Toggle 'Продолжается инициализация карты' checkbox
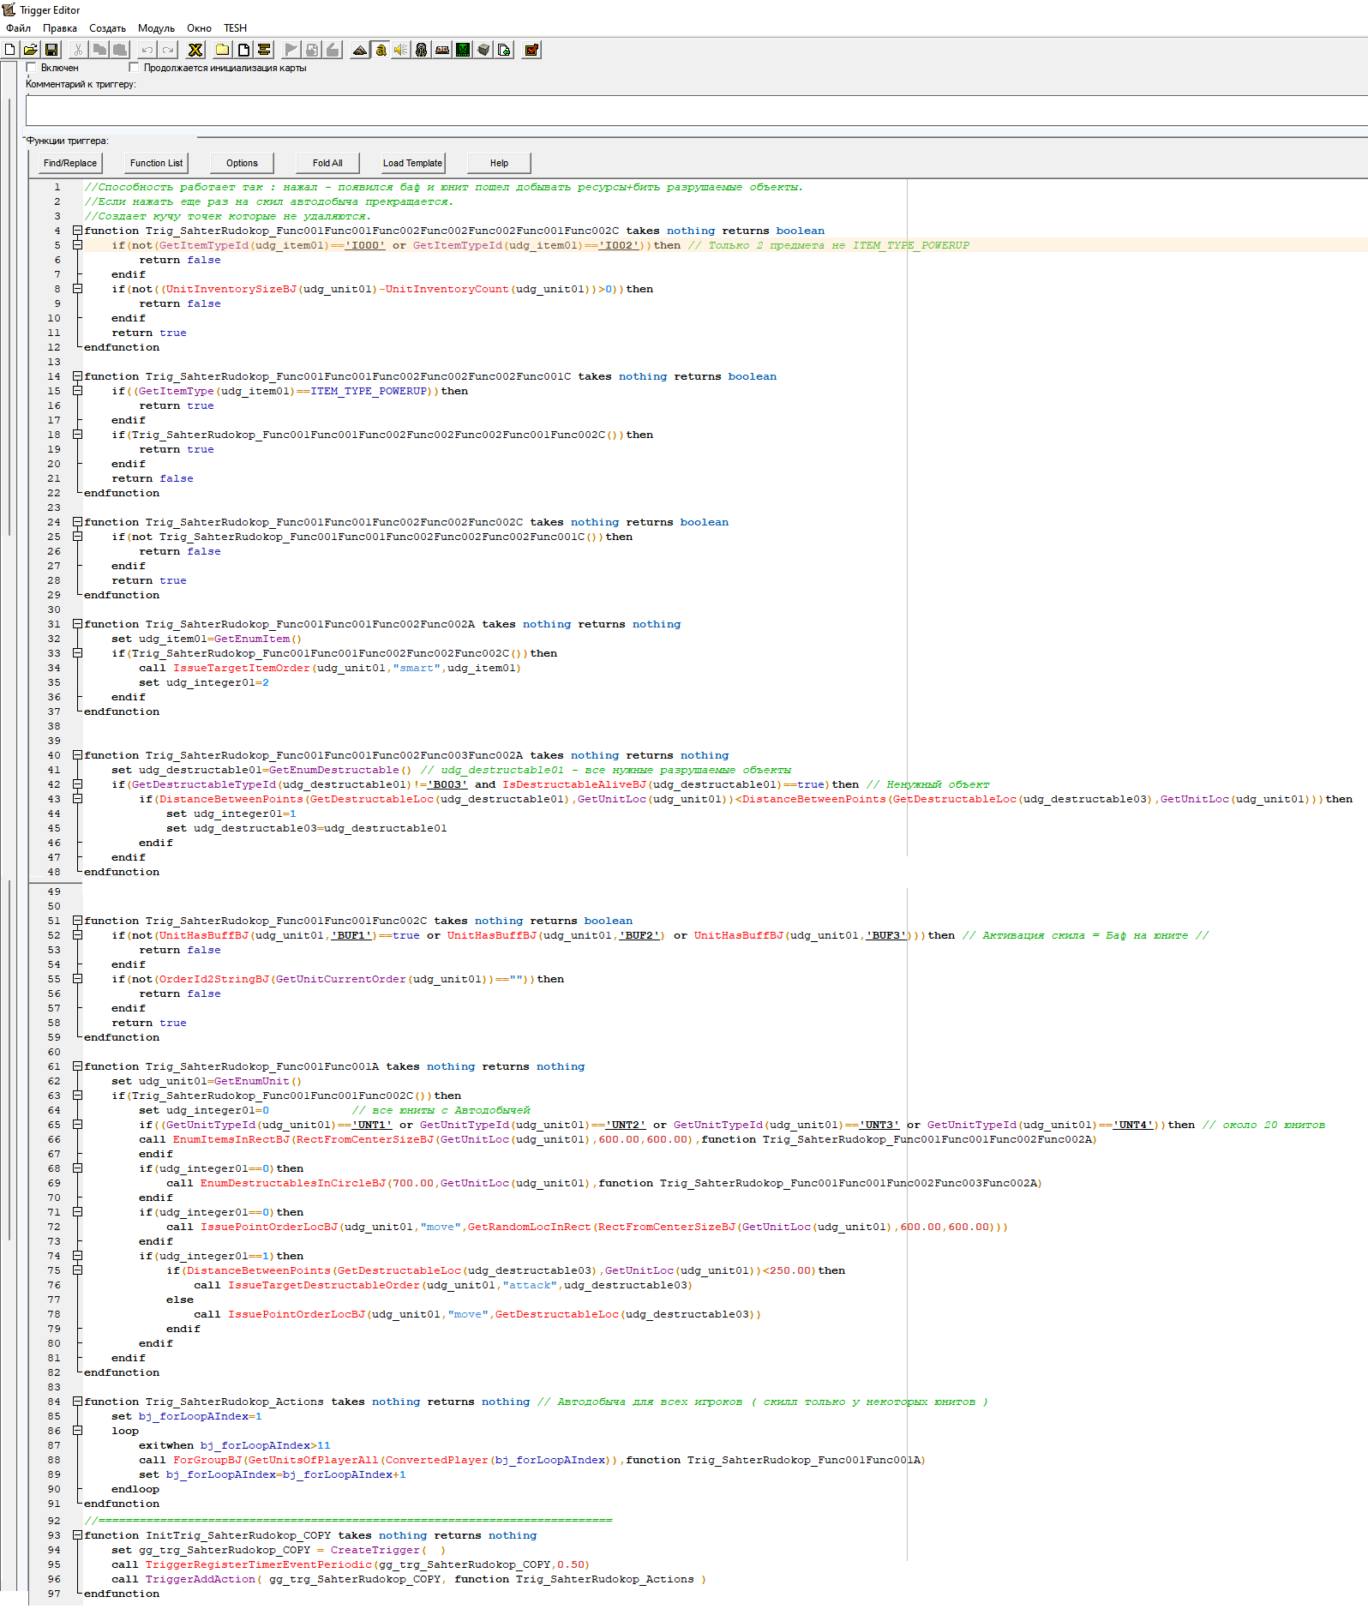Image resolution: width=1368 pixels, height=1615 pixels. click(x=134, y=68)
